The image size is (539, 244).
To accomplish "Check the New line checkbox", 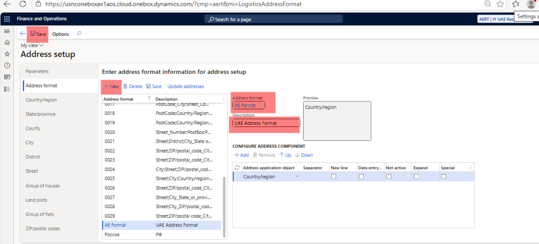I will coord(333,177).
